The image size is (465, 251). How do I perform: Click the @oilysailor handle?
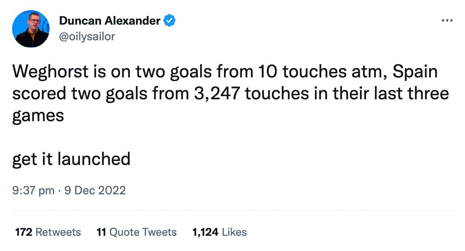point(87,36)
